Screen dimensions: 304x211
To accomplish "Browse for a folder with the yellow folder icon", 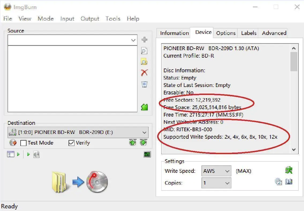I will [x=144, y=62].
